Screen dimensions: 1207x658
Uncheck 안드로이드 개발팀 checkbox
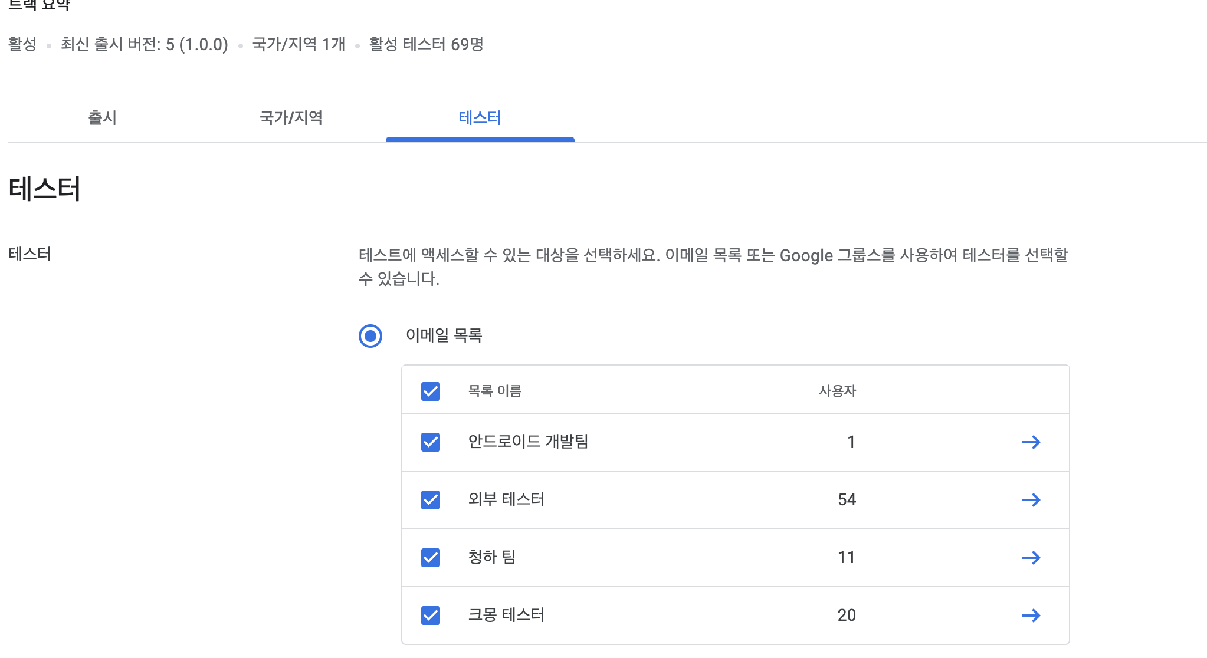(x=431, y=442)
